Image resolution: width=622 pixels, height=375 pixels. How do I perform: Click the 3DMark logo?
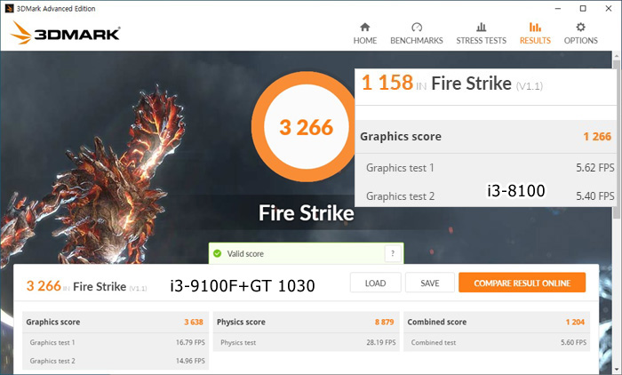coord(65,33)
